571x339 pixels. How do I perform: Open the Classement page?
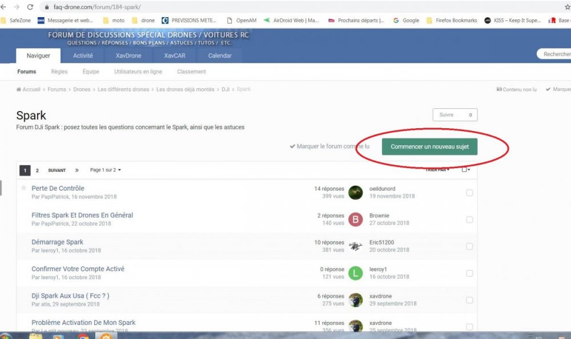191,72
